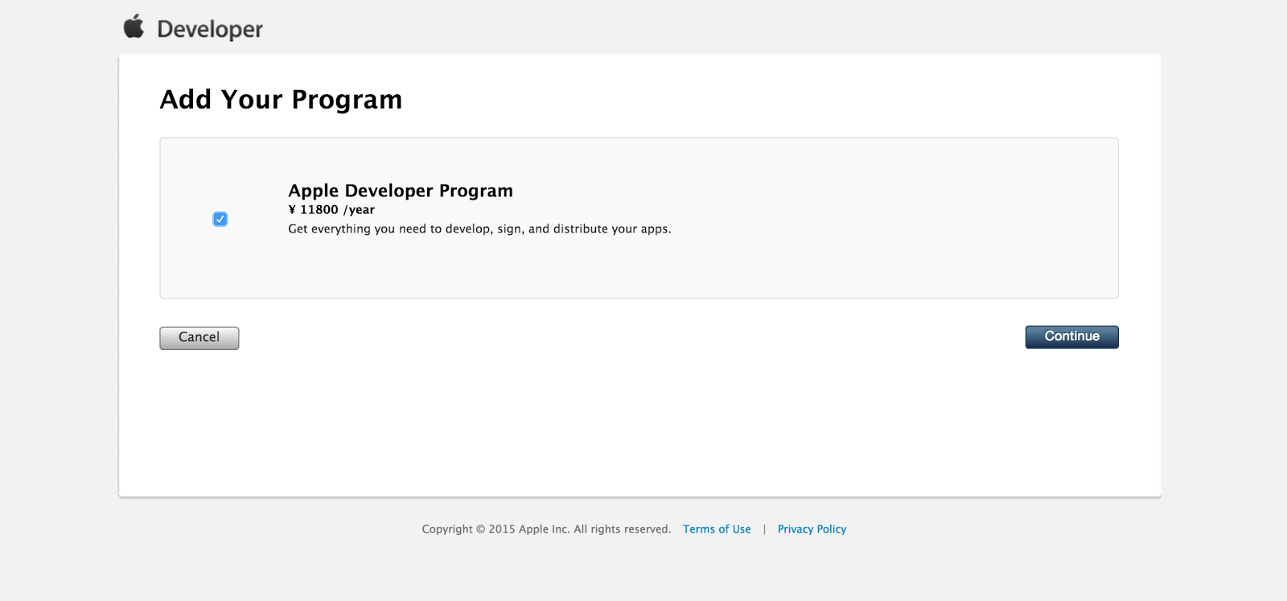The image size is (1287, 601).
Task: Click the /year billing period text
Action: coord(360,210)
